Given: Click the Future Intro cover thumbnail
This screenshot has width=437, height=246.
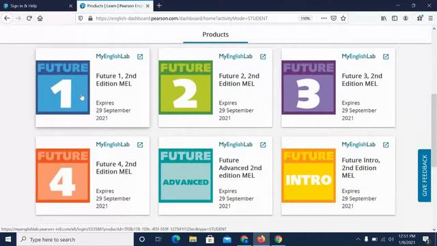Looking at the screenshot, I should pos(309,176).
